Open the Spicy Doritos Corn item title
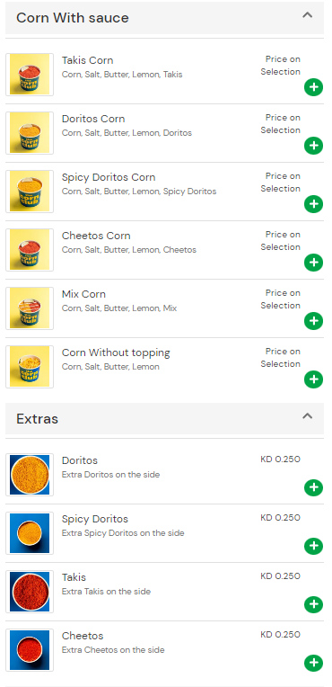This screenshot has width=332, height=687. [x=109, y=177]
